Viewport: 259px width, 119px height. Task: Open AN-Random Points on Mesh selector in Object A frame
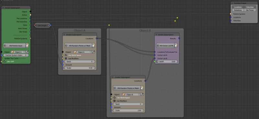click(x=78, y=45)
